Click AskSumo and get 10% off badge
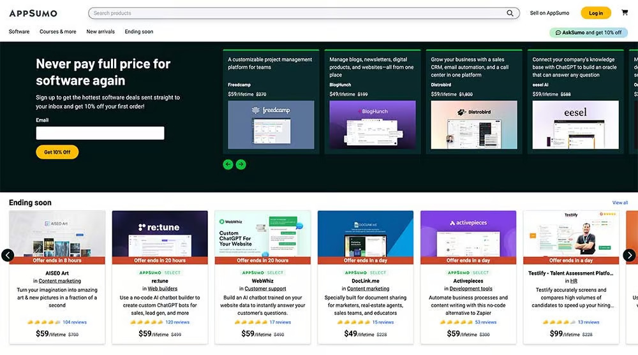 588,33
